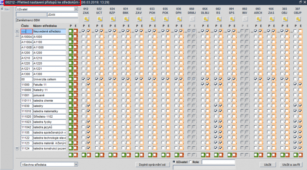Click red E square in Fakulta 11 row
307x170 pixels.
[75, 84]
